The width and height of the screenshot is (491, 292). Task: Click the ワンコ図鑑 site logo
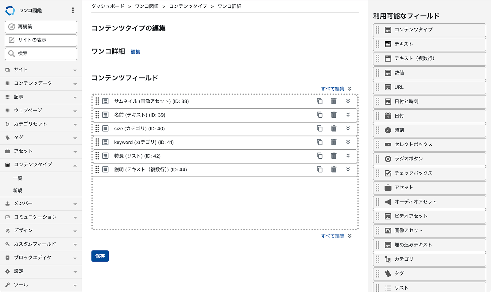coord(10,10)
